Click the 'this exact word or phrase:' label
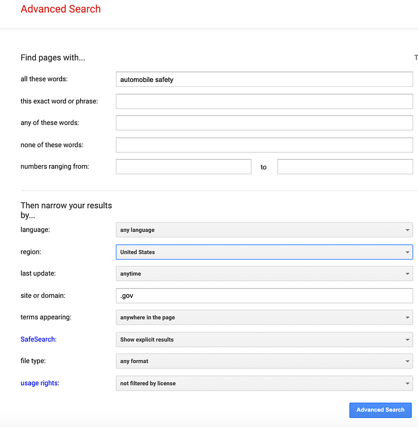The image size is (418, 427). pos(59,101)
